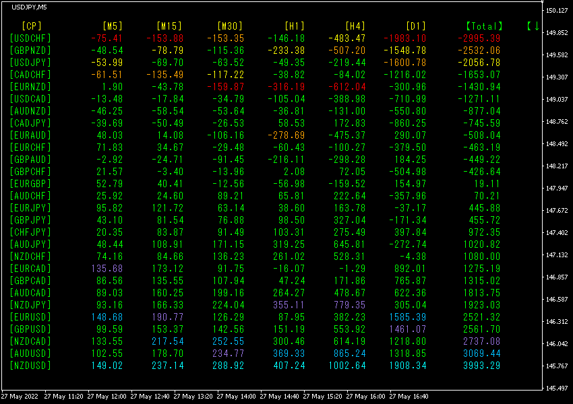Click EURUSD M15 value 190.77

[168, 316]
